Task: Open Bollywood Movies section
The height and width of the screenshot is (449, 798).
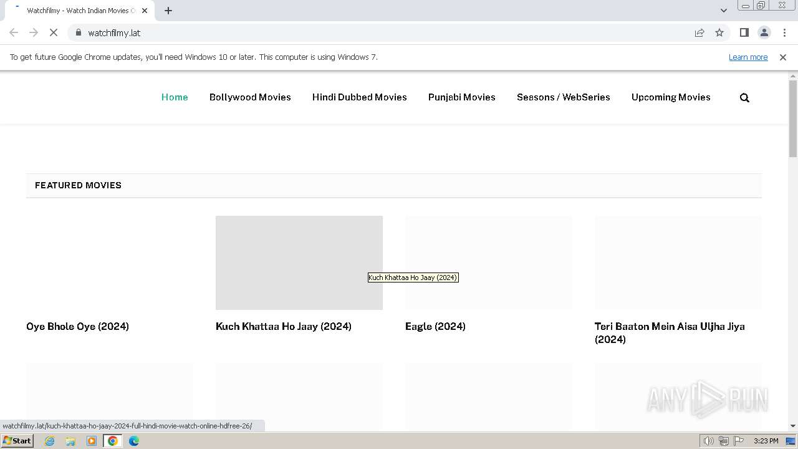Action: coord(250,97)
